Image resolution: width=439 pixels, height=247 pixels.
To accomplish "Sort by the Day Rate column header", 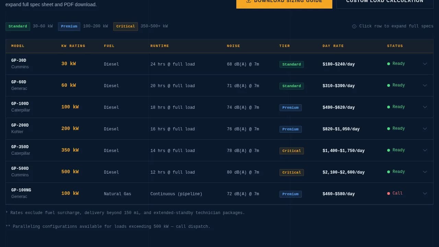I will pyautogui.click(x=333, y=46).
